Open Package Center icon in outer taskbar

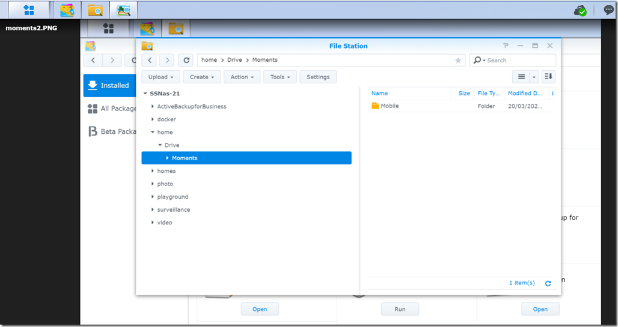pos(67,10)
